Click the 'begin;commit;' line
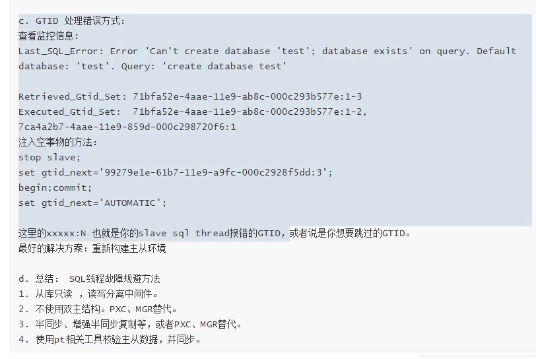Screen dimensions: 536x359 [55, 187]
